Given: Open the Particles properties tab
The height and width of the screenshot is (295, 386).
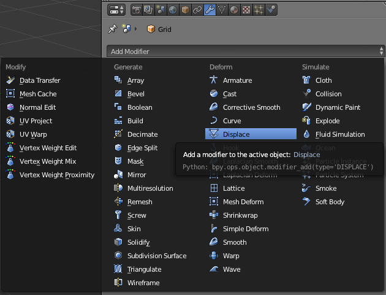Looking at the screenshot, I should tap(259, 10).
